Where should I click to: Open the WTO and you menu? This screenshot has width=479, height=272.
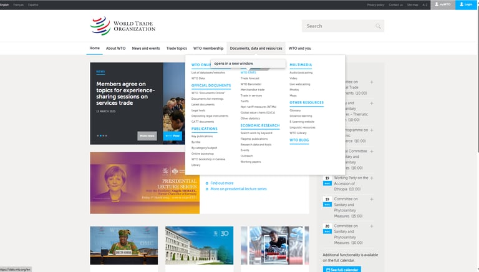coord(299,48)
